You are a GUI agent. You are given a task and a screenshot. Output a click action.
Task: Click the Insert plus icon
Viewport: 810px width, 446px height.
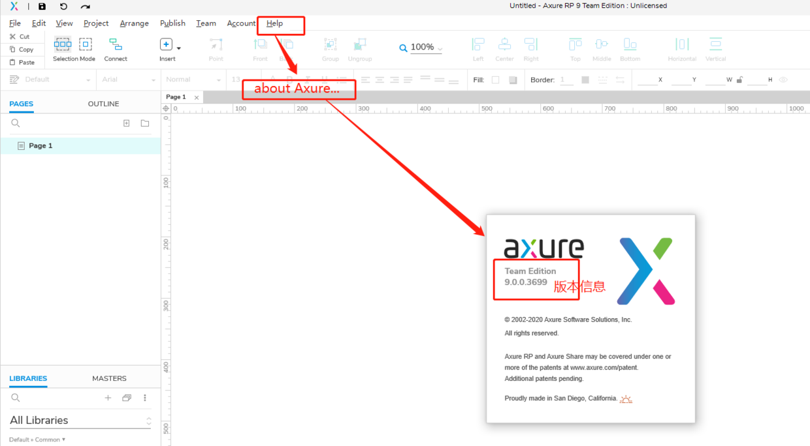pyautogui.click(x=166, y=44)
